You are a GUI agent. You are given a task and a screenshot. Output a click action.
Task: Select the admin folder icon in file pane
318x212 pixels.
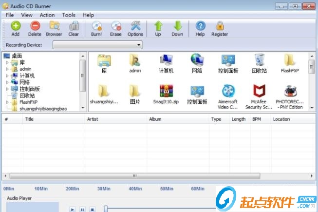point(135,60)
